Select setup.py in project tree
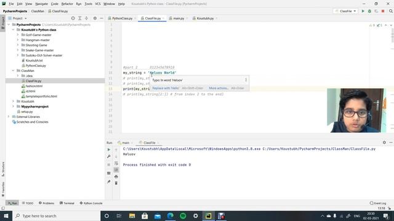 [x=27, y=112]
